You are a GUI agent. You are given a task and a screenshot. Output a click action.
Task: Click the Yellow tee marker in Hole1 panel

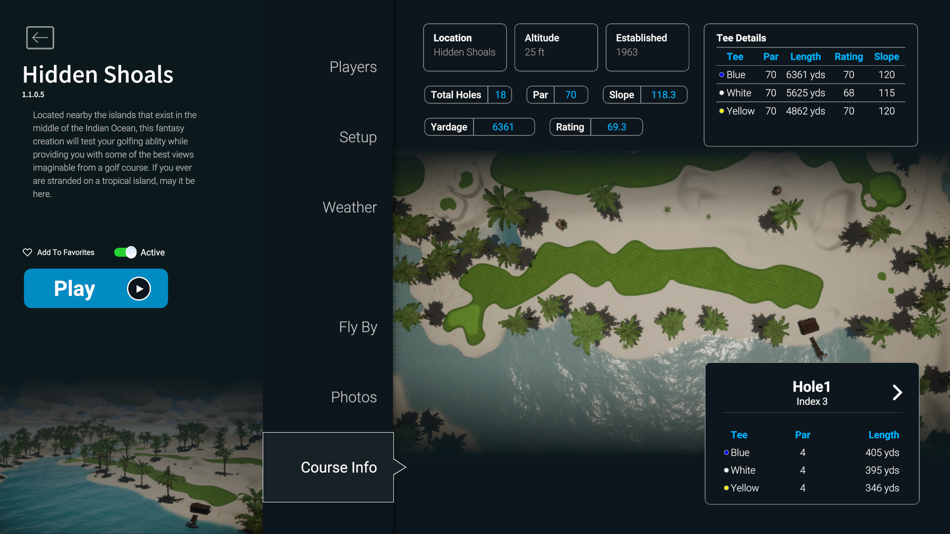coord(726,488)
